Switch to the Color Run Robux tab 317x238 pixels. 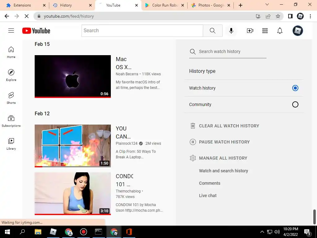click(x=165, y=5)
